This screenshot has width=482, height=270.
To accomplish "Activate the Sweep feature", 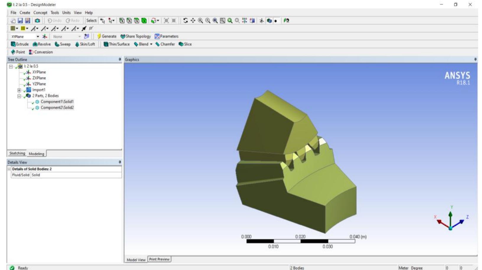I will (x=62, y=44).
